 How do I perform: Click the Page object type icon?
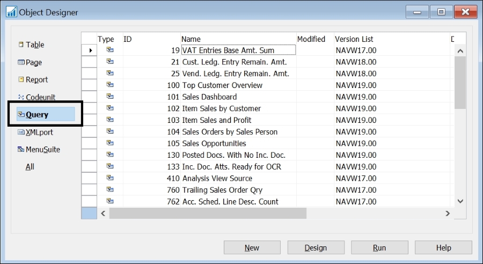click(x=21, y=62)
